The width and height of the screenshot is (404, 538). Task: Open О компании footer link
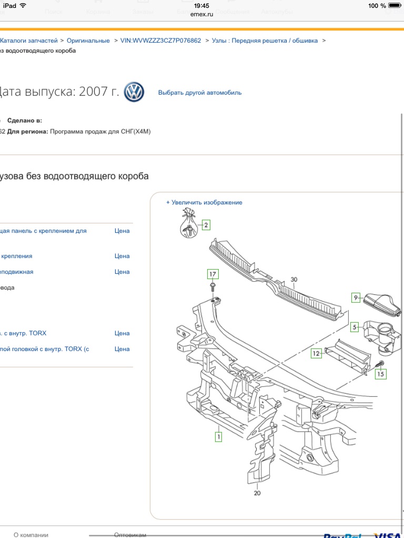[x=31, y=534]
